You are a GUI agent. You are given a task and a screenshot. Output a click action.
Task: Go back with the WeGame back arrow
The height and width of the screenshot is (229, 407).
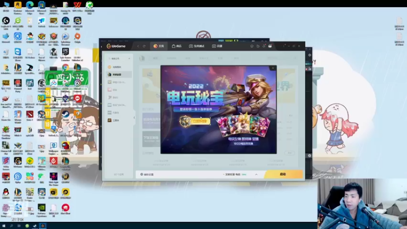138,46
